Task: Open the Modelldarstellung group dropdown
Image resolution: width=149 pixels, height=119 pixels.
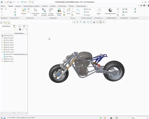Action: point(112,18)
